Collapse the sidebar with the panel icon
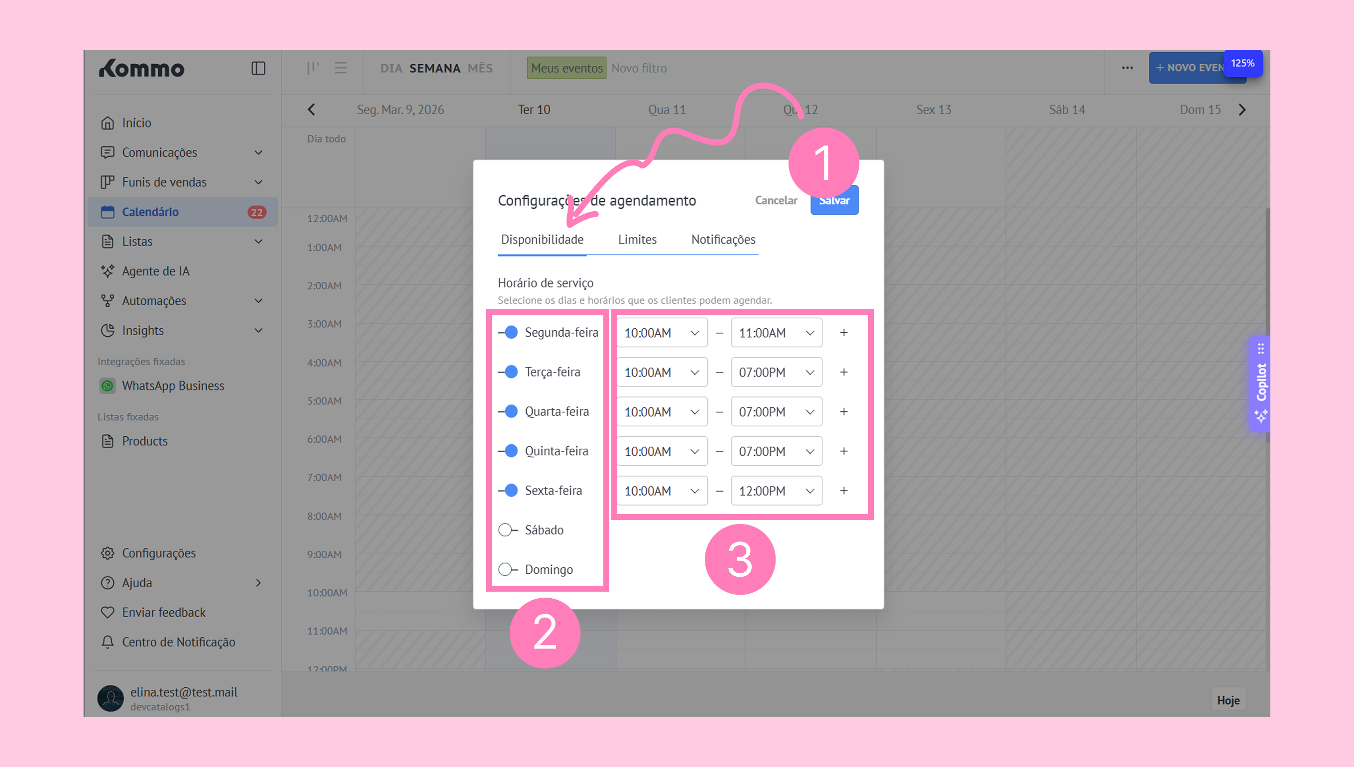The height and width of the screenshot is (767, 1354). [x=258, y=69]
